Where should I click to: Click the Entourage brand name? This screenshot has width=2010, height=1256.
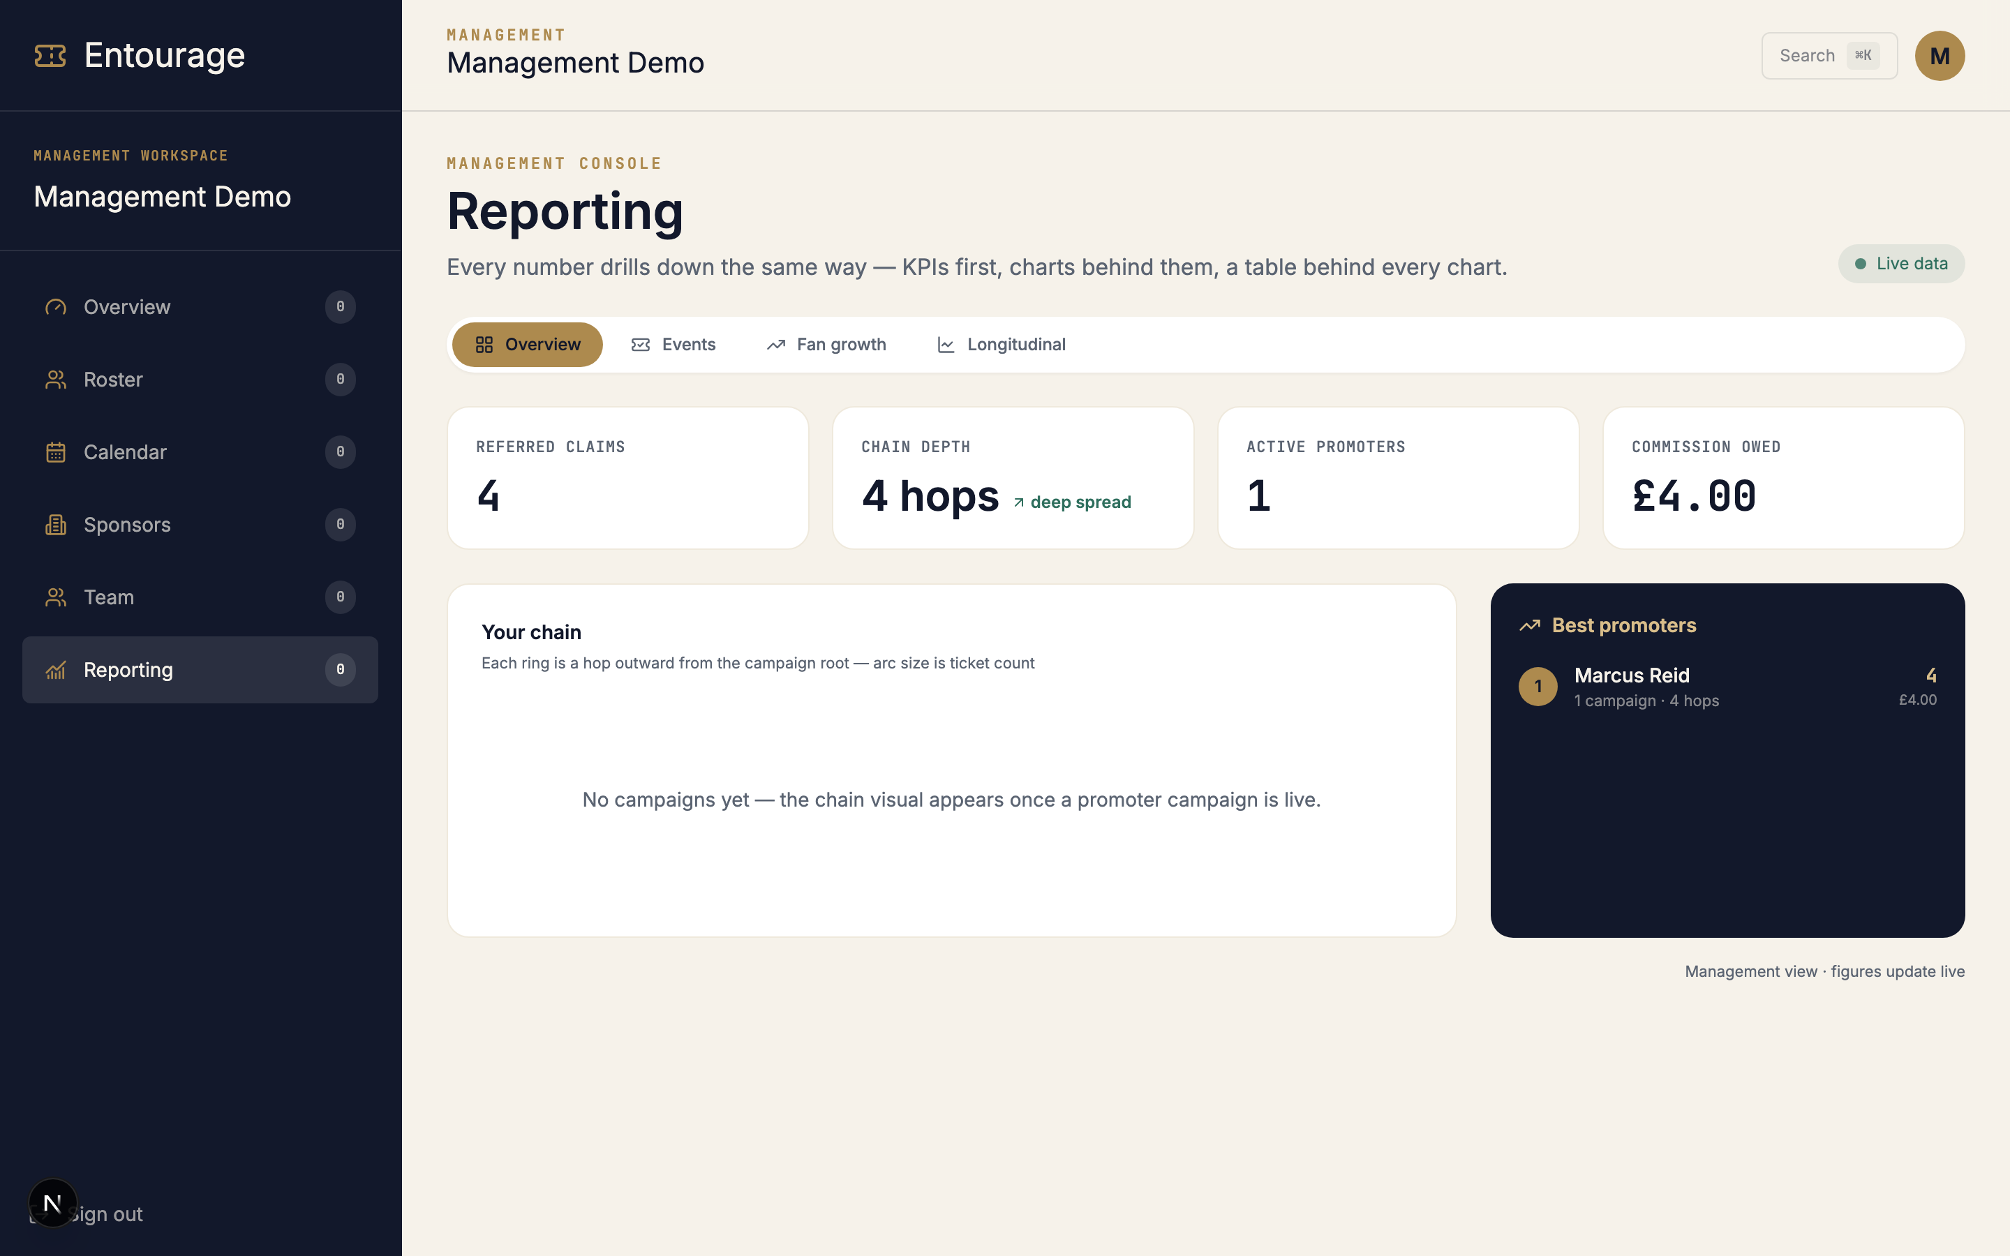point(165,56)
